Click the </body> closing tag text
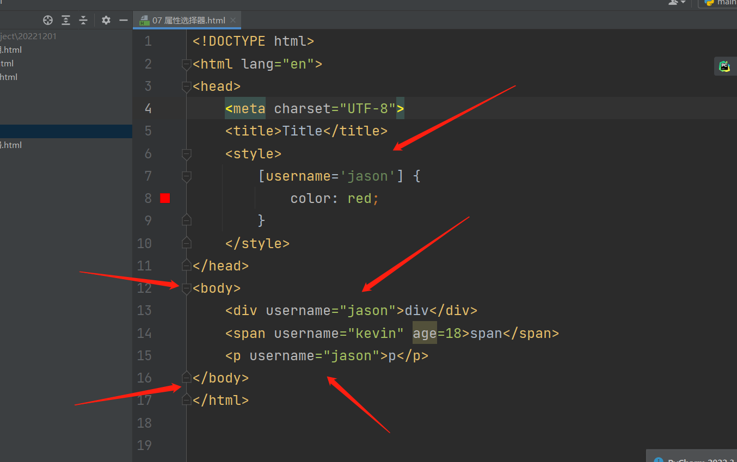Viewport: 737px width, 462px height. pyautogui.click(x=221, y=378)
